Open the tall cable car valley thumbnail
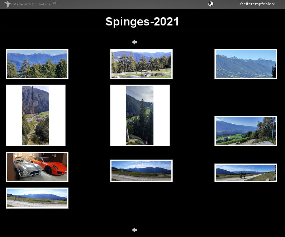This screenshot has height=237, width=285. coord(35,115)
